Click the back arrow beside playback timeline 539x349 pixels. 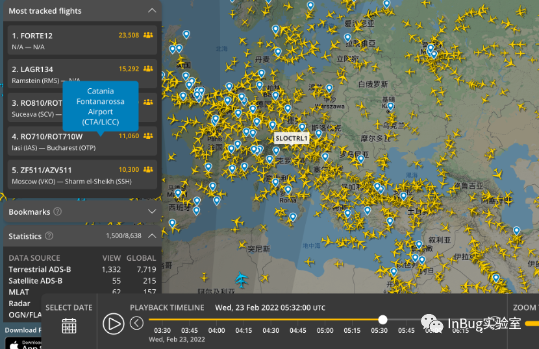click(x=136, y=323)
